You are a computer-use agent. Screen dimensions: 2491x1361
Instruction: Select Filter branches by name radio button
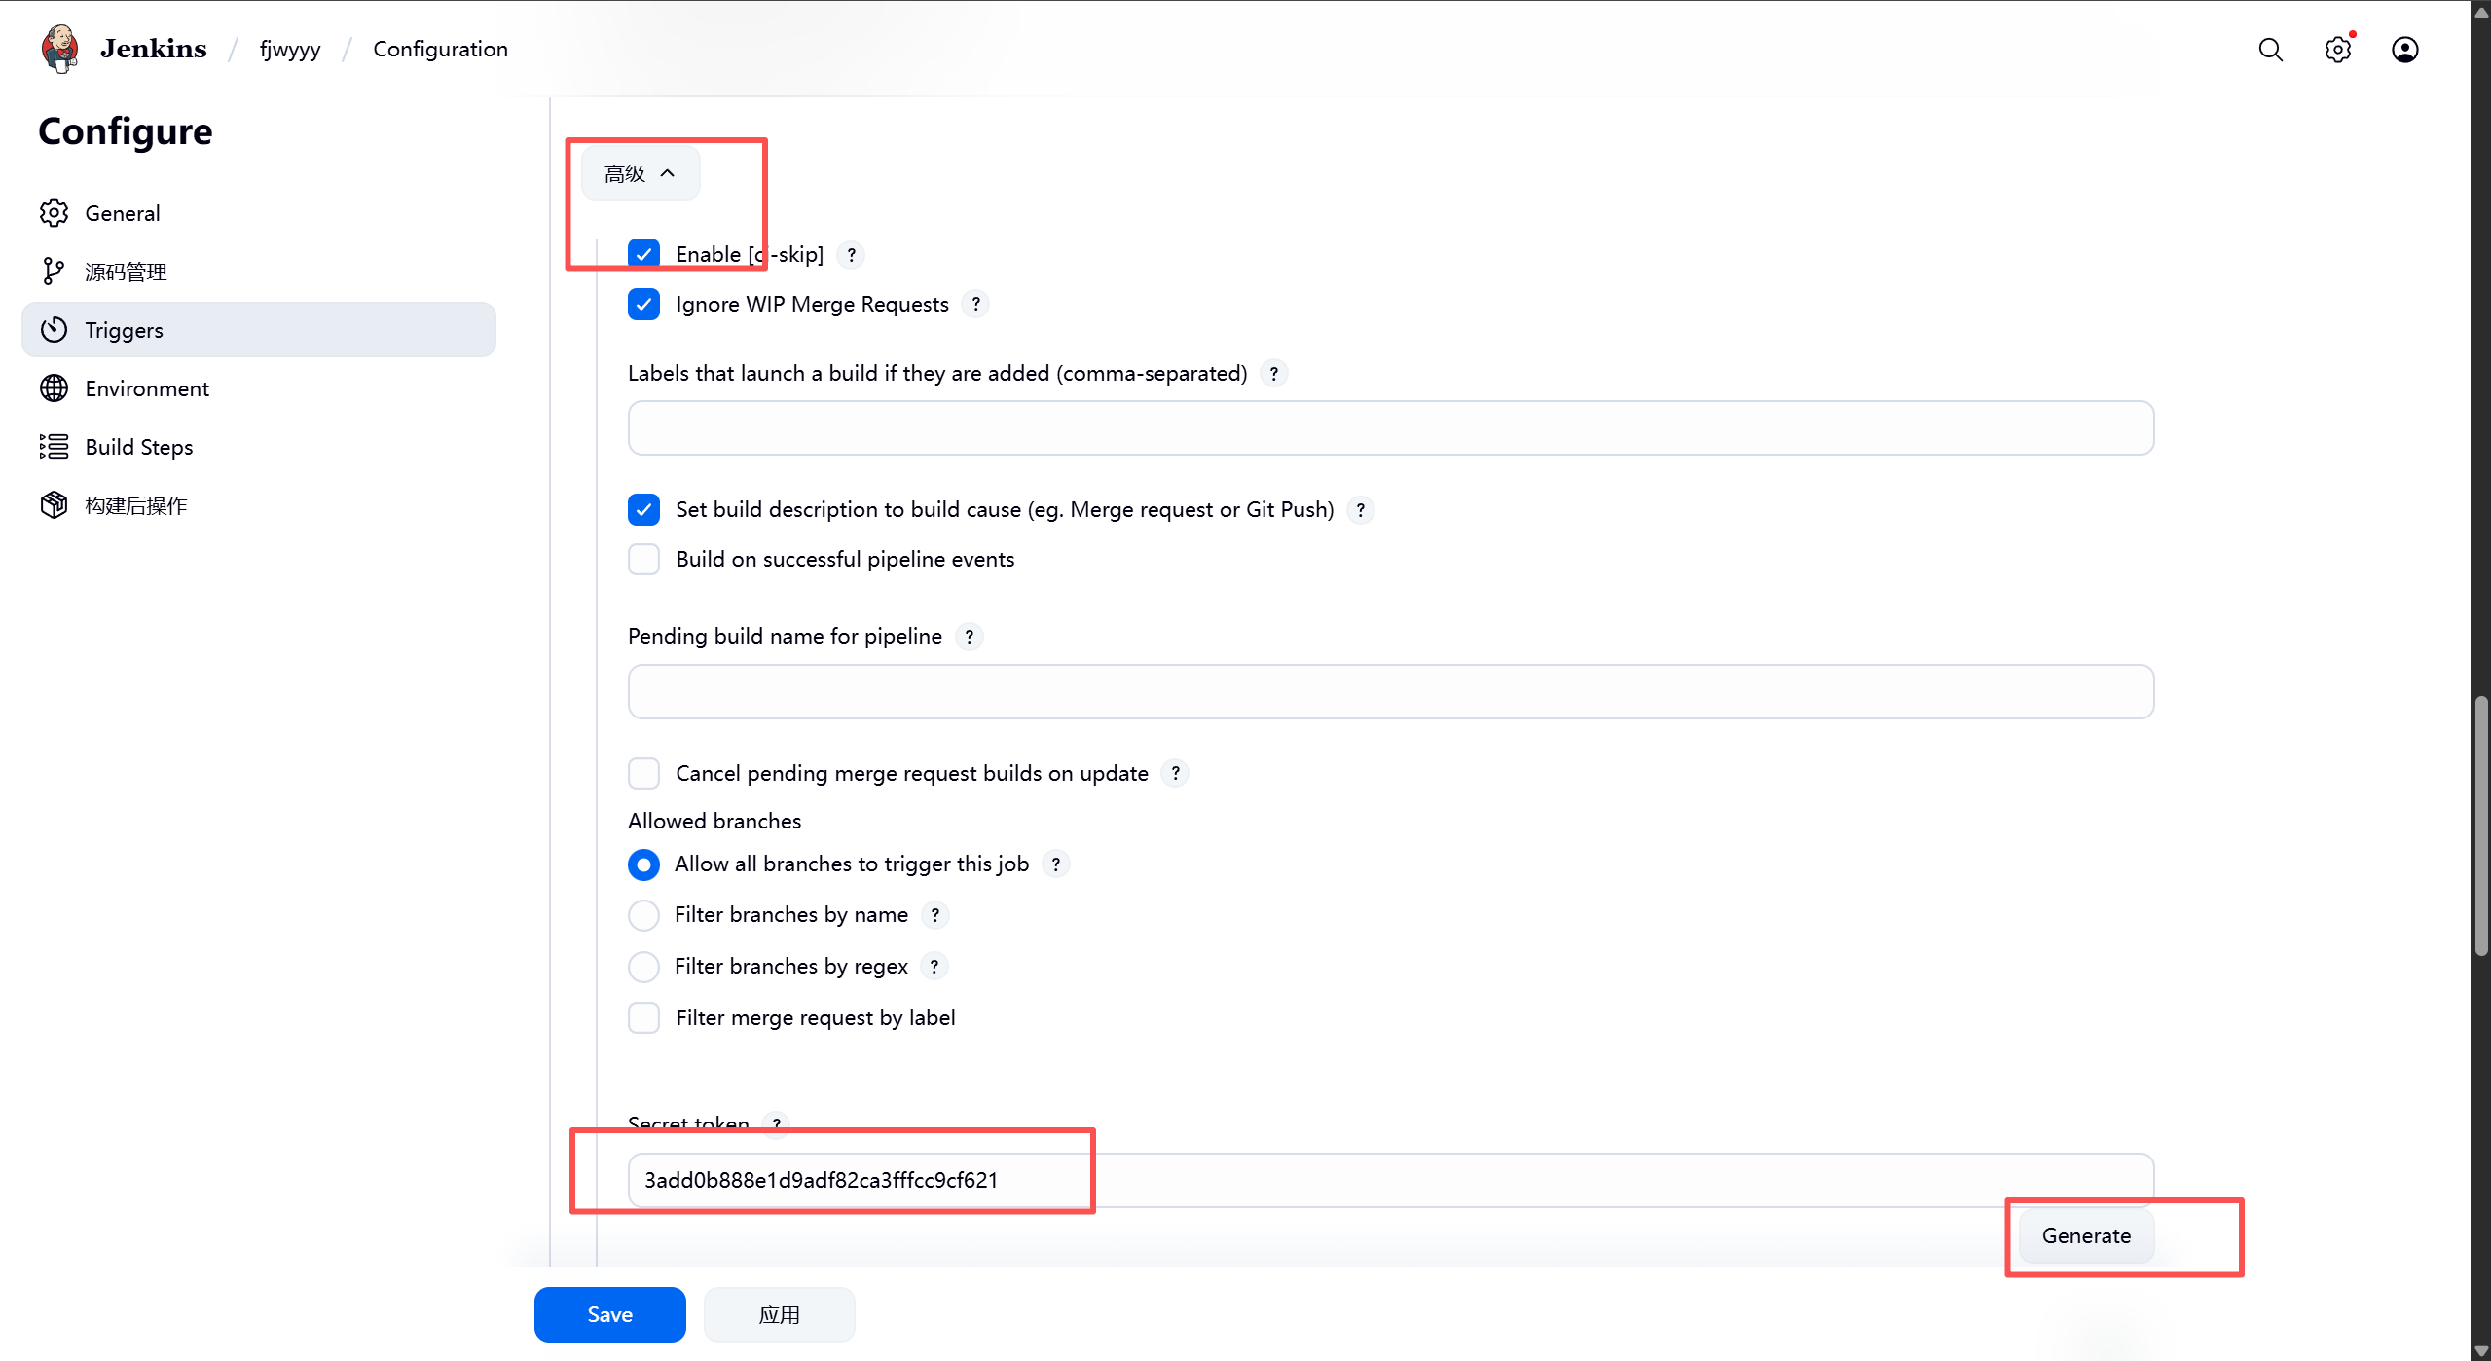tap(643, 915)
